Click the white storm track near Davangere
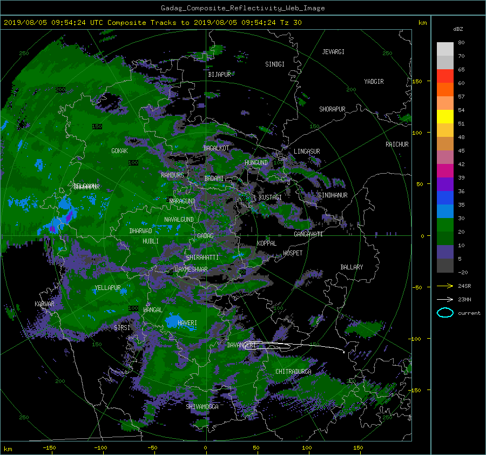The width and height of the screenshot is (486, 455). pos(294,346)
